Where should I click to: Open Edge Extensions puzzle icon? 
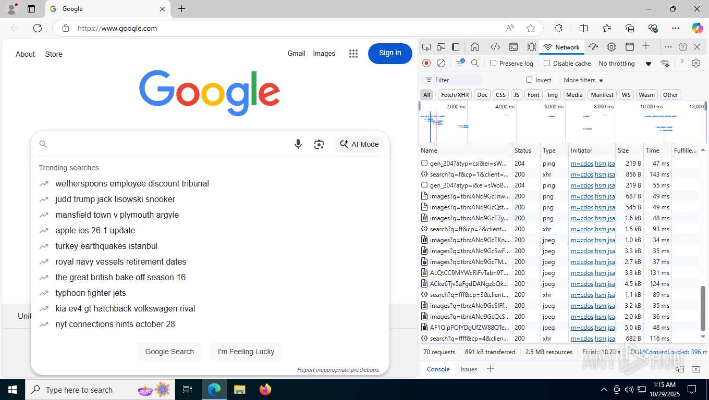558,28
